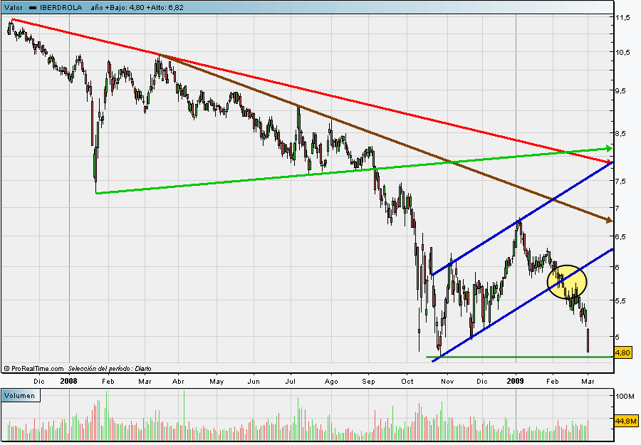This screenshot has width=641, height=445.
Task: Open the ProRealTime.com link
Action: pos(37,369)
